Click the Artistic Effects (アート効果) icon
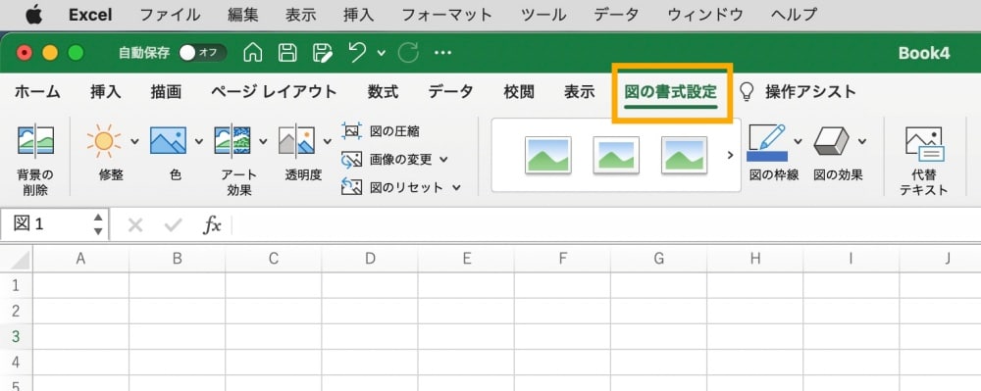981x391 pixels. (x=232, y=140)
